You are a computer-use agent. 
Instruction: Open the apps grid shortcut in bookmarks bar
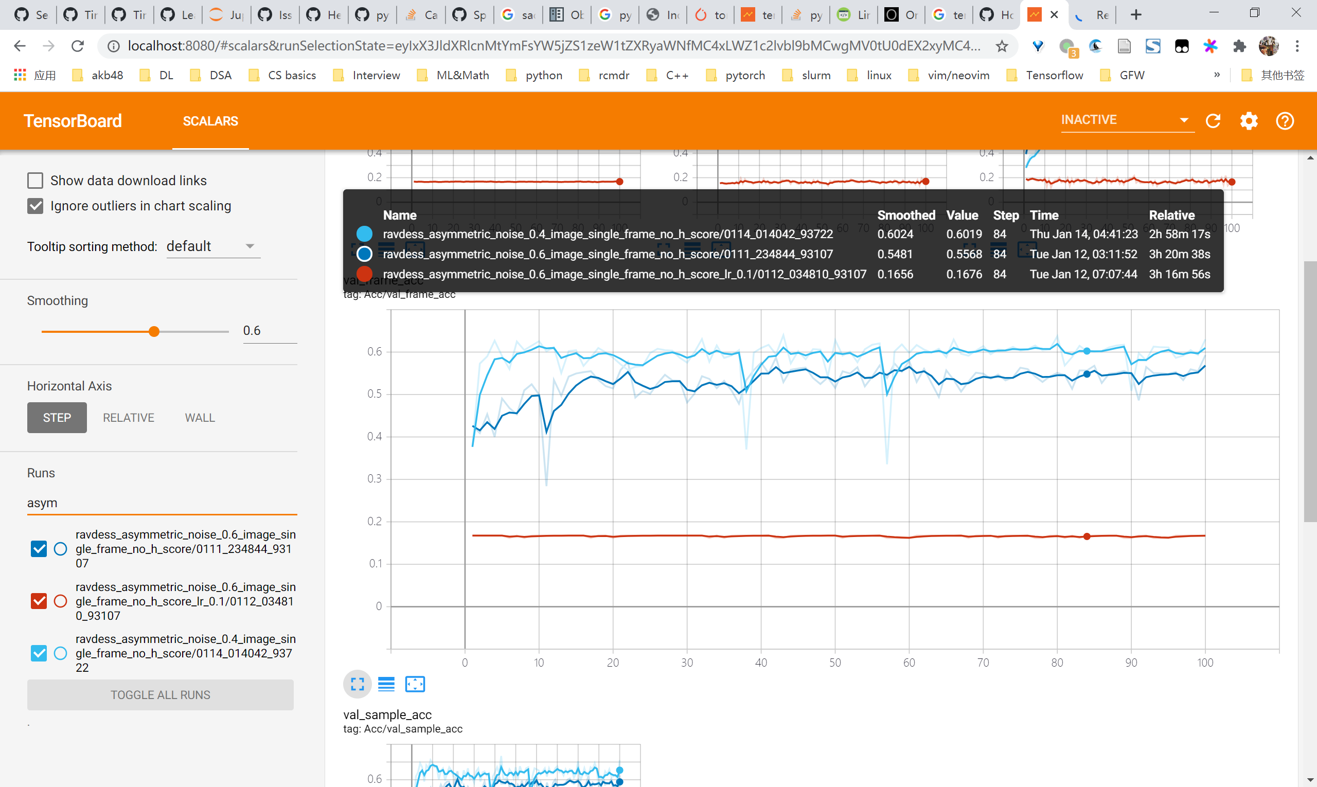(x=20, y=75)
